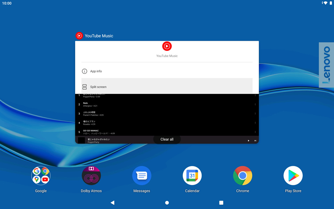Tap the 10:00 clock in status bar
Screen dimensions: 334x209
[x=7, y=3]
